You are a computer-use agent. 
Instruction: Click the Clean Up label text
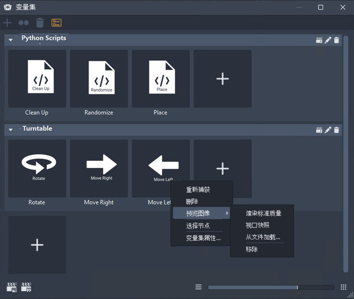[37, 113]
